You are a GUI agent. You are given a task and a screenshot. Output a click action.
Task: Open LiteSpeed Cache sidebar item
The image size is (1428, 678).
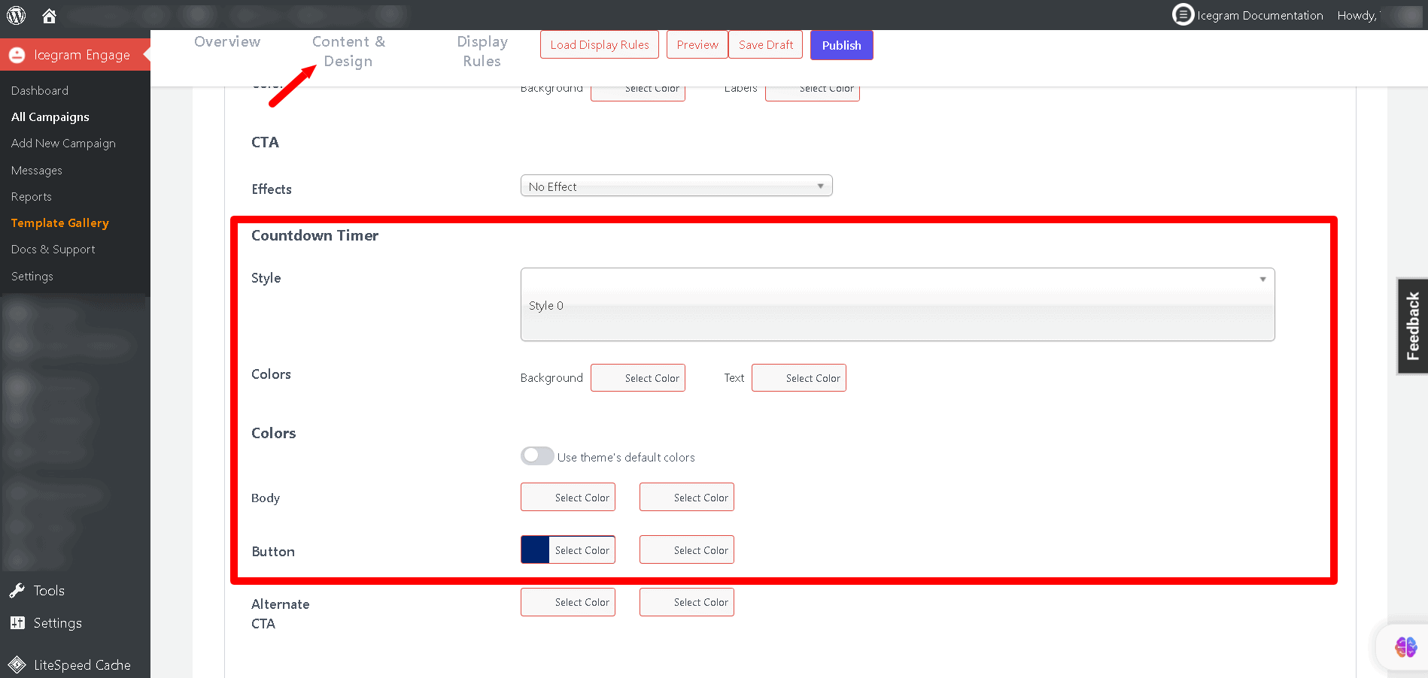(82, 664)
